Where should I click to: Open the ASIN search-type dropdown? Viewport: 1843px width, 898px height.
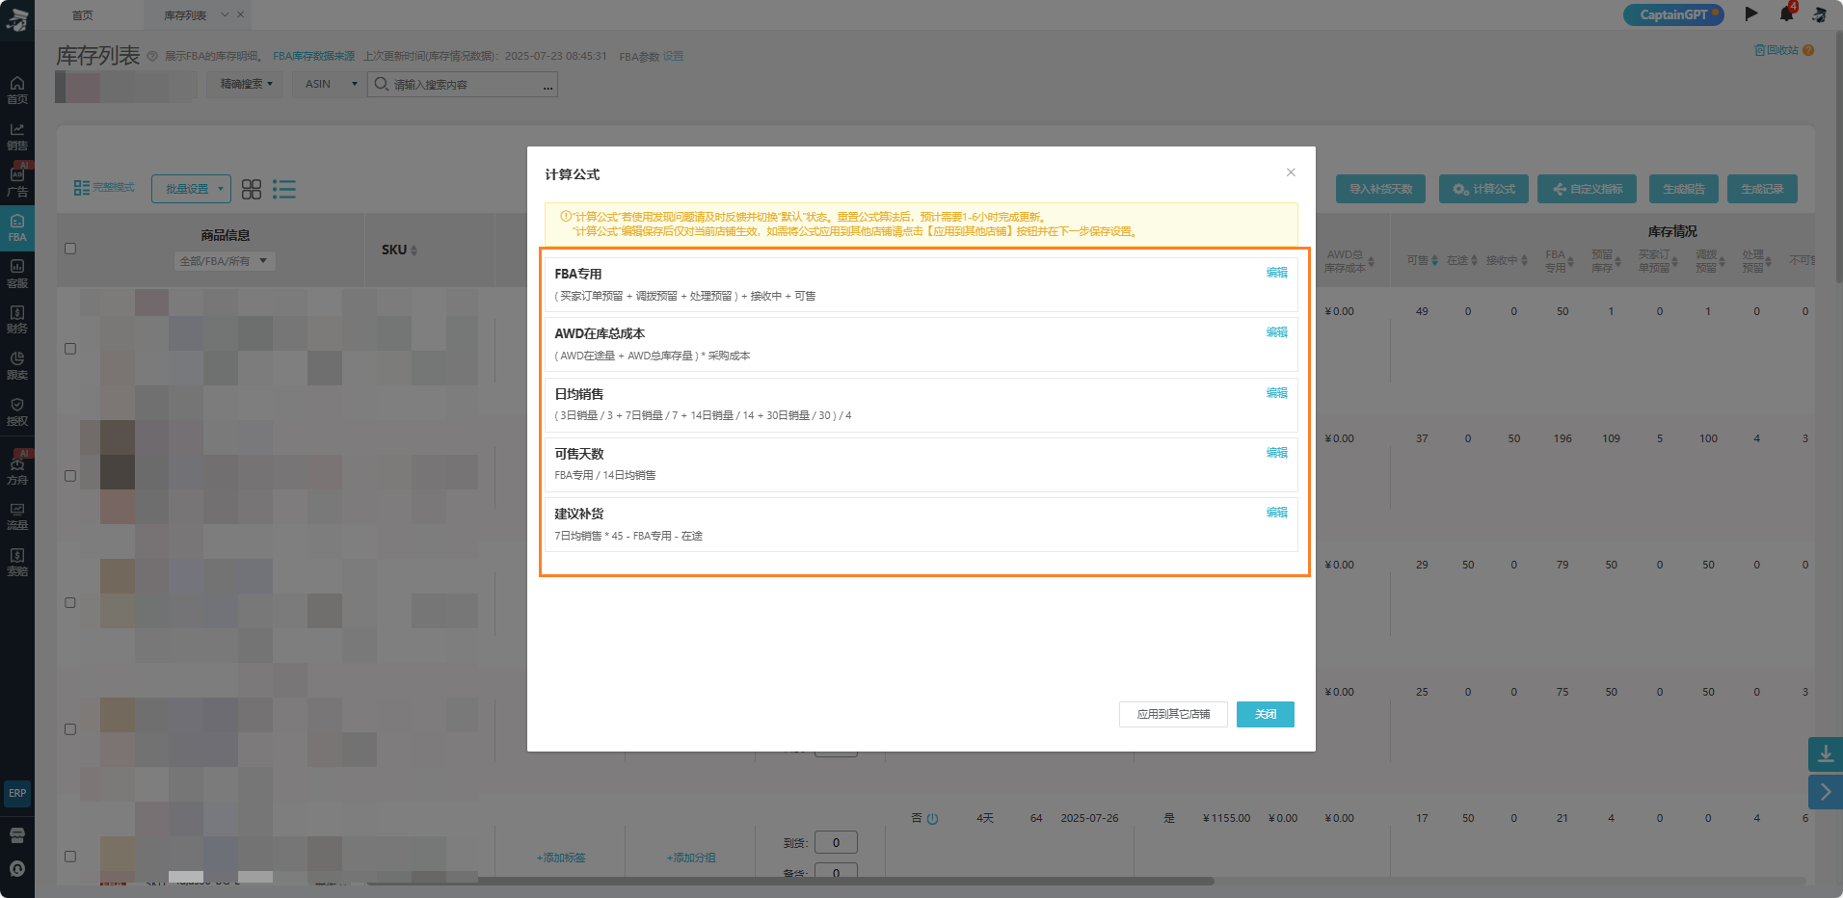(329, 84)
